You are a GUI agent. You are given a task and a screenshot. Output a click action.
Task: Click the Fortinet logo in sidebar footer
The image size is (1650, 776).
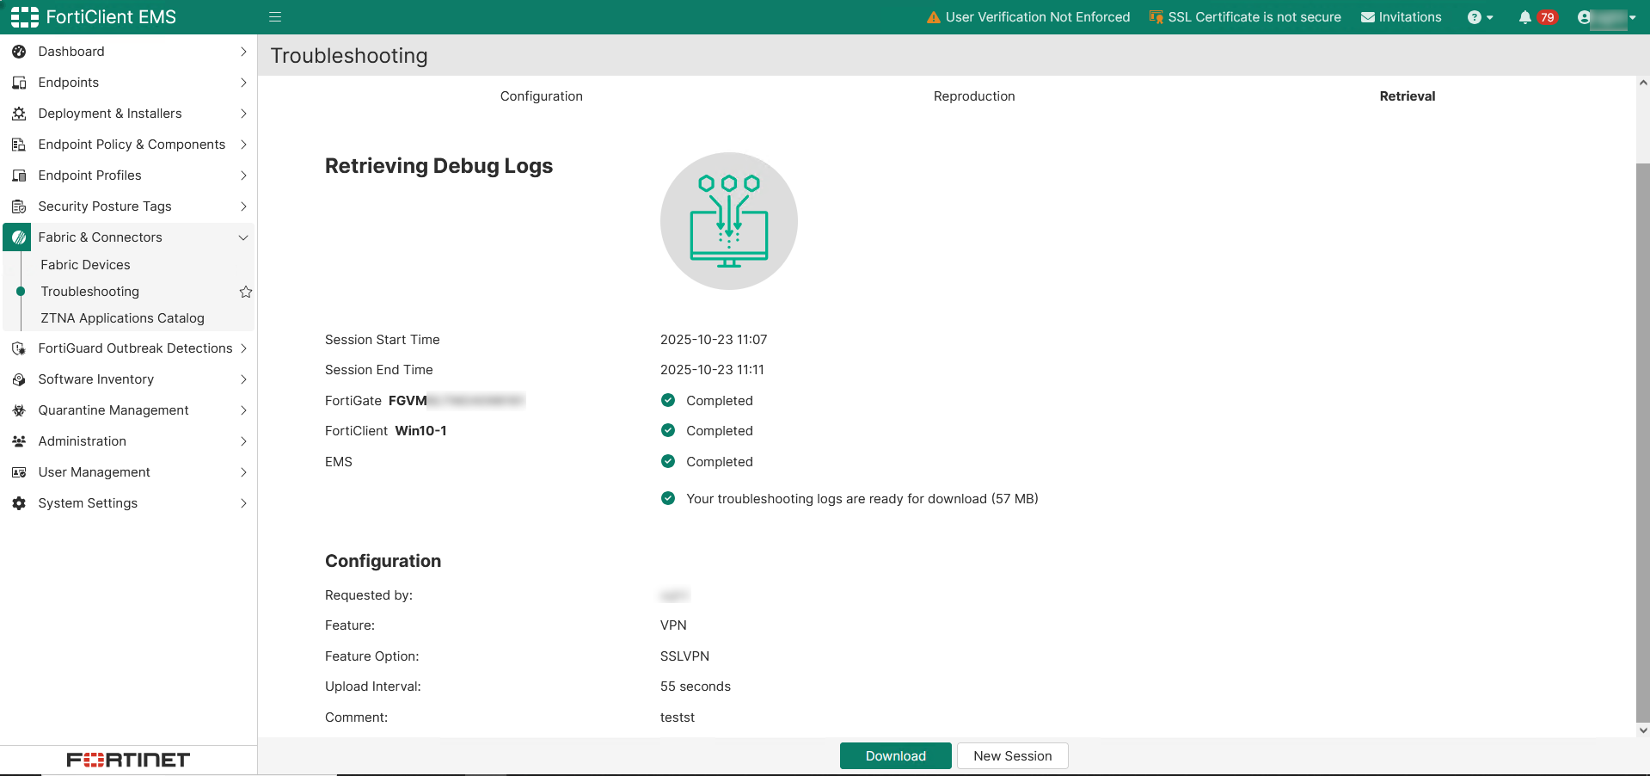(x=128, y=760)
